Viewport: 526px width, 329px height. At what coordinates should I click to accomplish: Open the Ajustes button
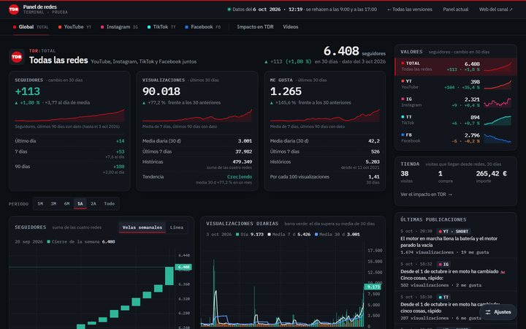click(498, 312)
